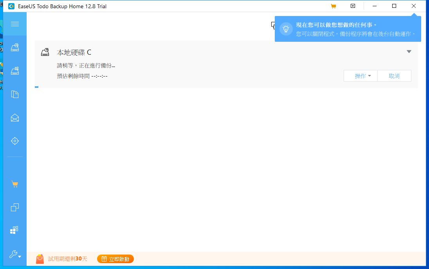Maximize the EaseUS Todo Backup window
The height and width of the screenshot is (269, 429).
394,6
